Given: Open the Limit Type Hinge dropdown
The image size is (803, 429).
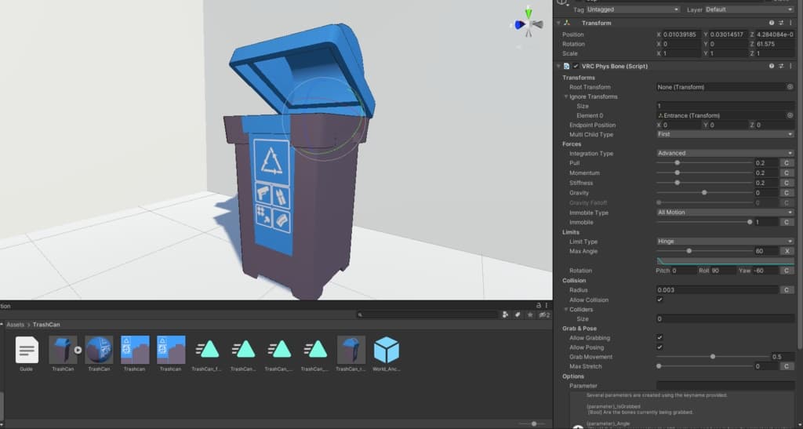Looking at the screenshot, I should (x=725, y=242).
